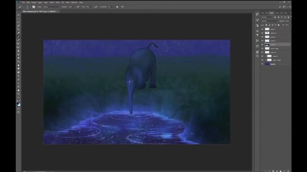
Task: Open the File menu
Action: (24, 2)
